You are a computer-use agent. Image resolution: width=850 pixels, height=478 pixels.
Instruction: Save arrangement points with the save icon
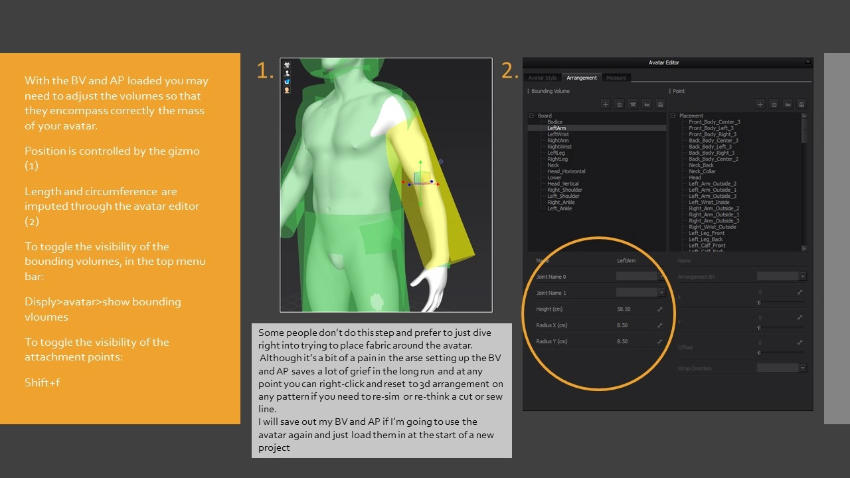tap(802, 104)
